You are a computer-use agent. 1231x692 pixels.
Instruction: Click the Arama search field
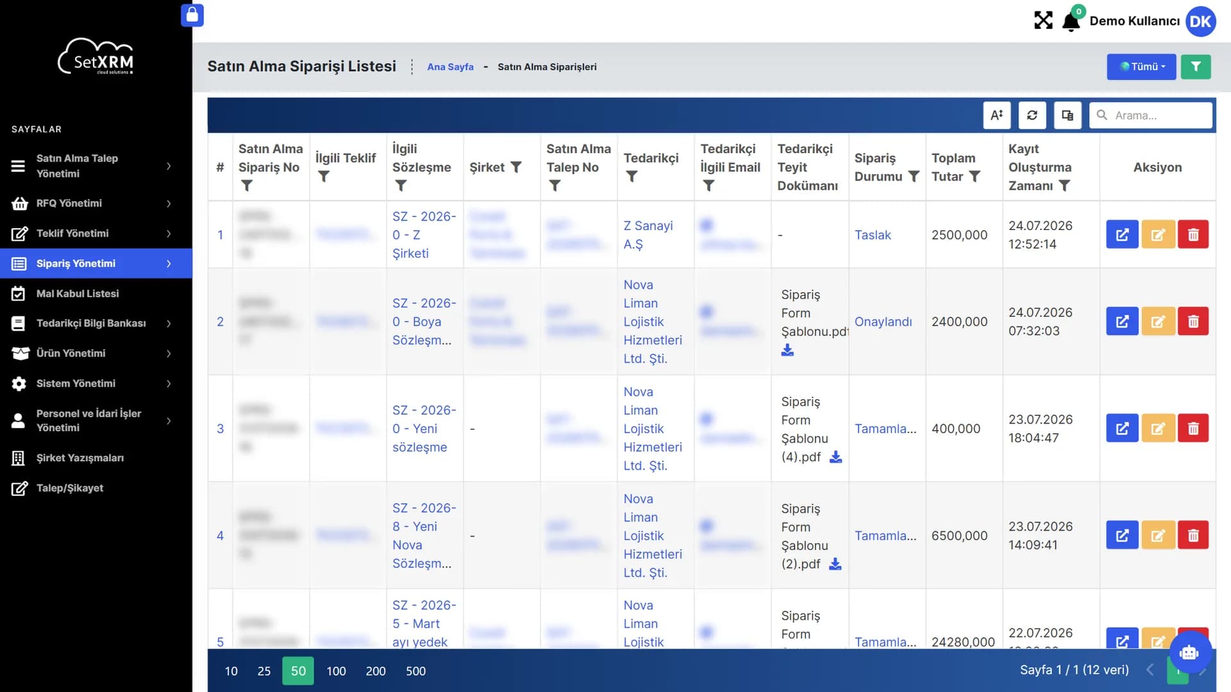point(1151,115)
